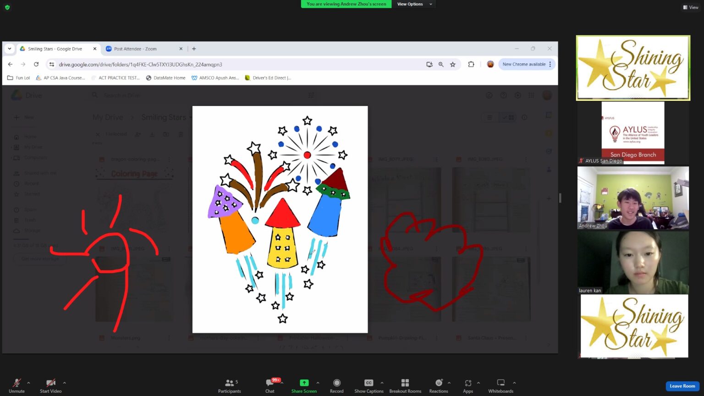Select the highlighted Shining Star tile at top
704x396 pixels.
coord(633,68)
